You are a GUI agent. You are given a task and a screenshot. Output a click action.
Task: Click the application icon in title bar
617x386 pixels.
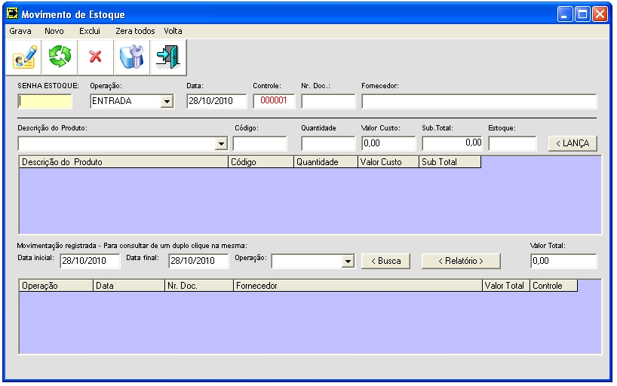(x=12, y=14)
